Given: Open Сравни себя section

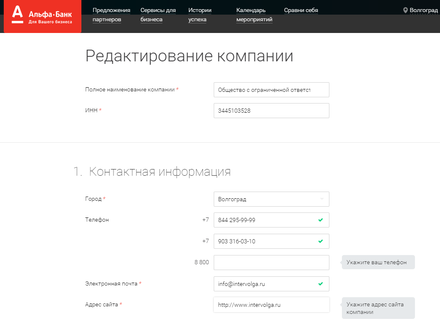Looking at the screenshot, I should point(301,10).
